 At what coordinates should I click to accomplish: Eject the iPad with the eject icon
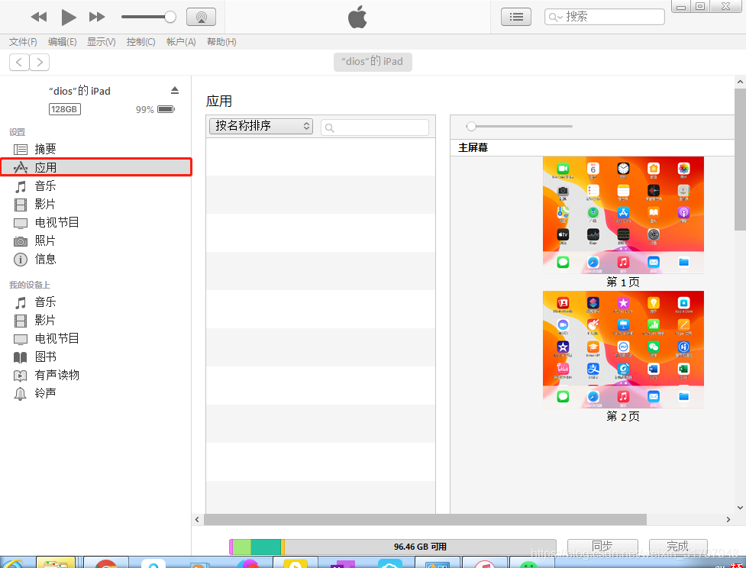[x=175, y=90]
